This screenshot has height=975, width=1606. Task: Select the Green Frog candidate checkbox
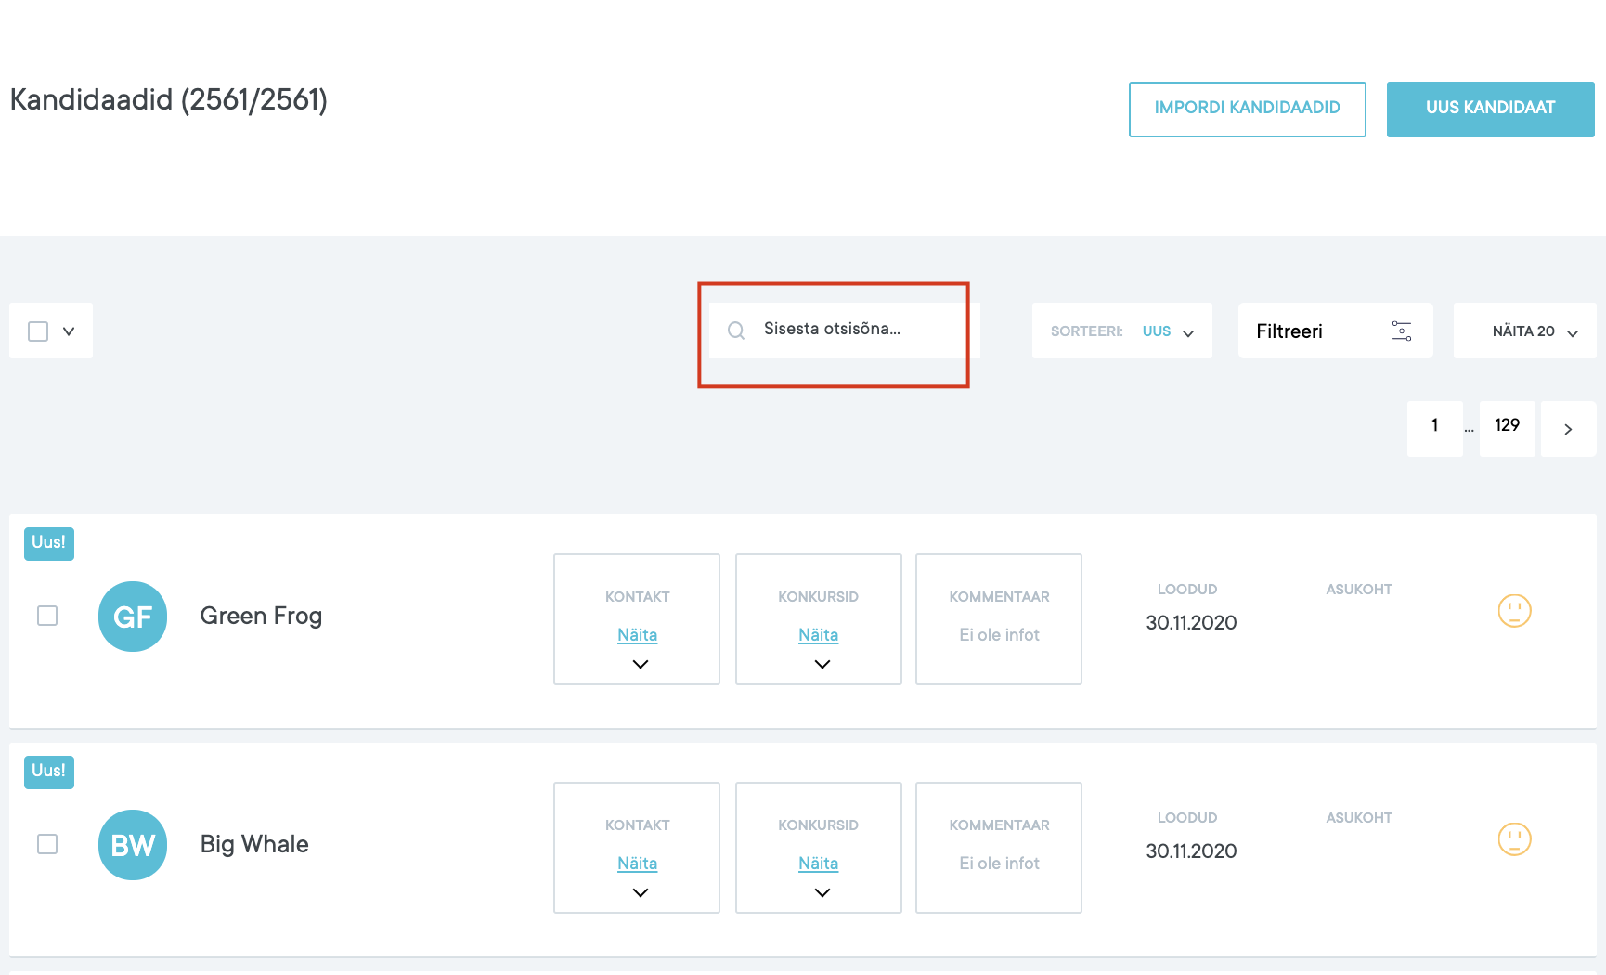click(47, 616)
